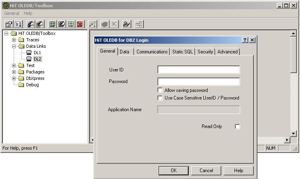Click the hand-with-globe toolbar icon
The image size is (300, 179).
(x=31, y=24)
